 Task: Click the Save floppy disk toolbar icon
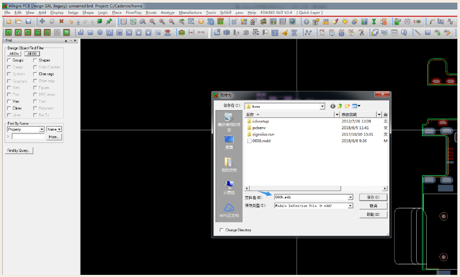coord(28,22)
